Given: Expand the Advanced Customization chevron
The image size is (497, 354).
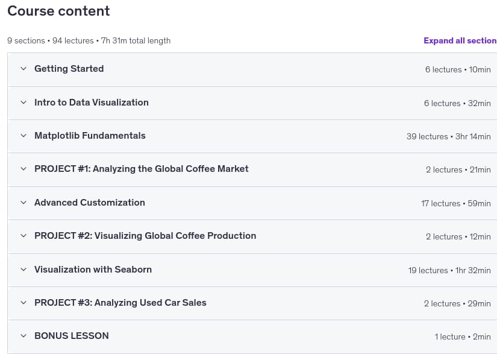Looking at the screenshot, I should point(23,203).
